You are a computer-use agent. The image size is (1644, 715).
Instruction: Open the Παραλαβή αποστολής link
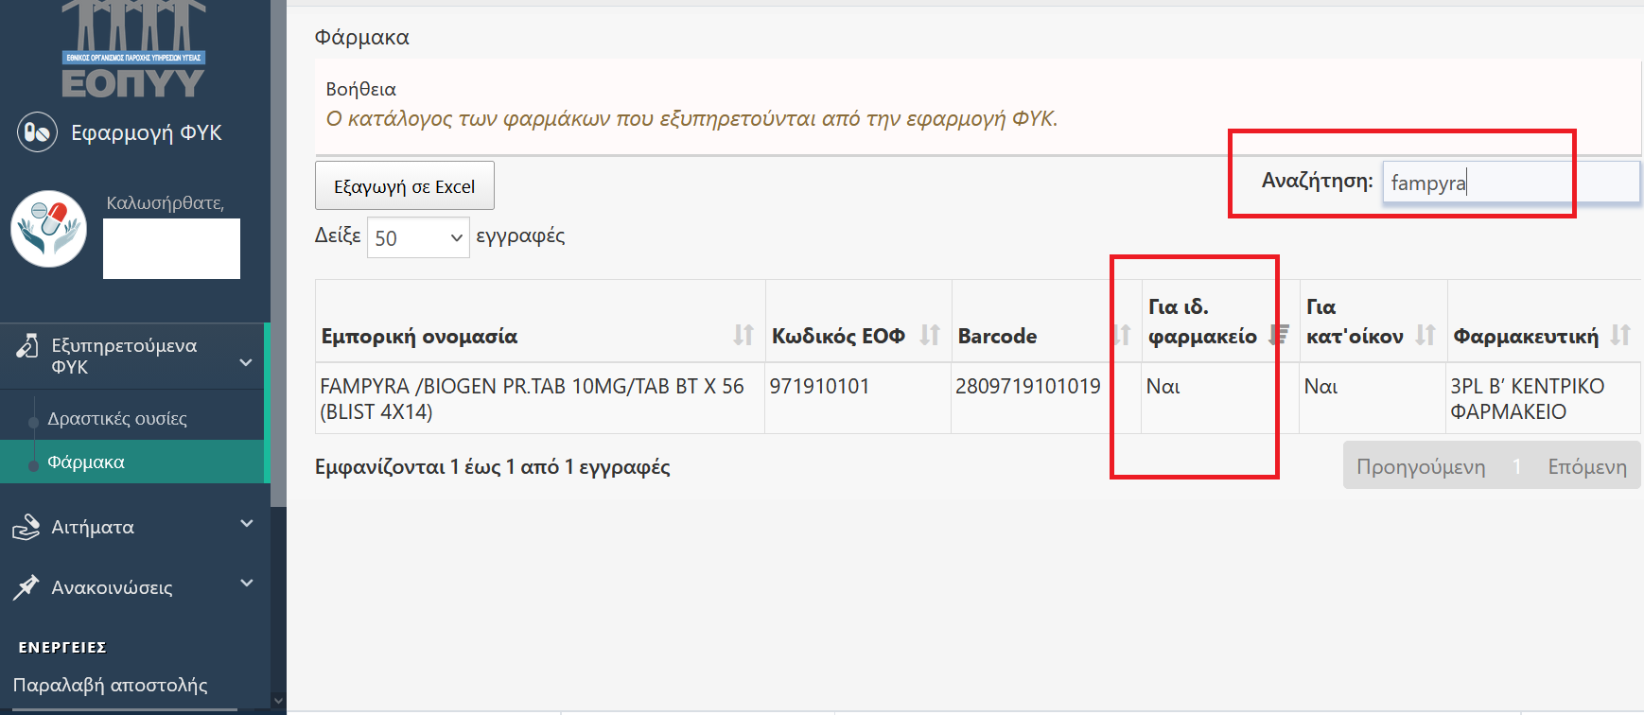tap(110, 685)
